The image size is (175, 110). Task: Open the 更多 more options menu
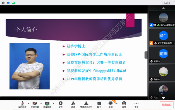(136, 105)
